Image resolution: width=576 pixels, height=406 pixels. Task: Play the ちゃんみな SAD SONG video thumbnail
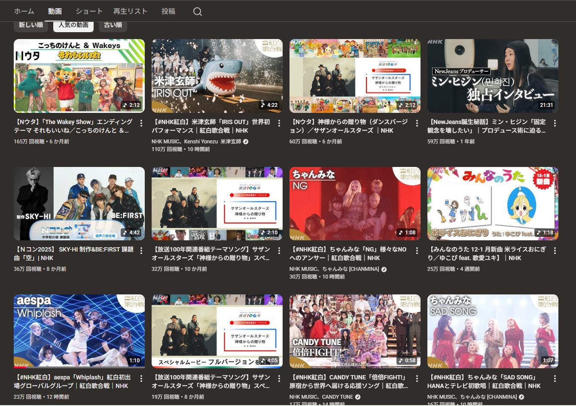[x=493, y=331]
